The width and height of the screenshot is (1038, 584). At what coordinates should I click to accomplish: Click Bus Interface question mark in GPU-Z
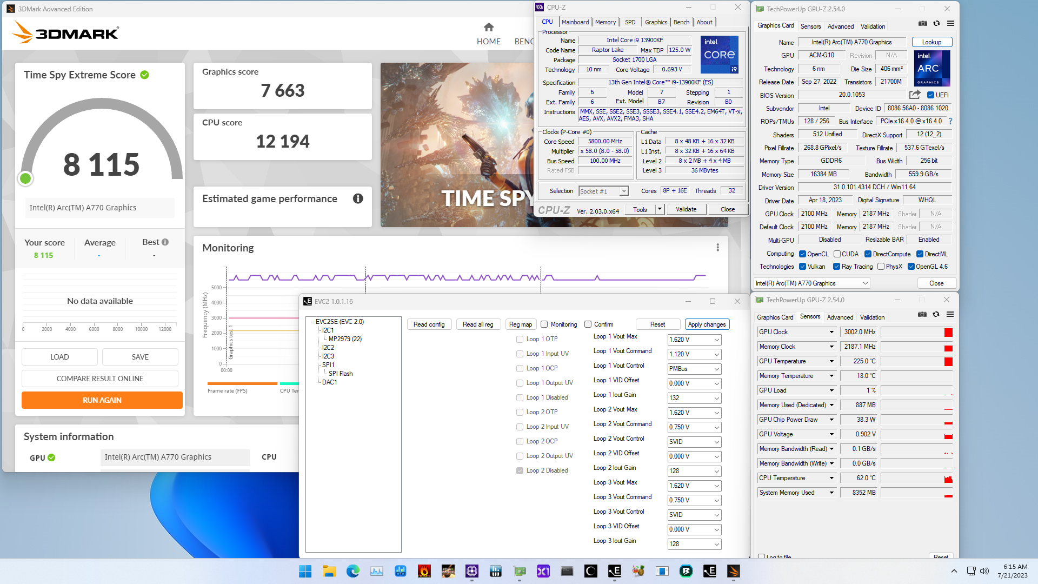pyautogui.click(x=950, y=121)
